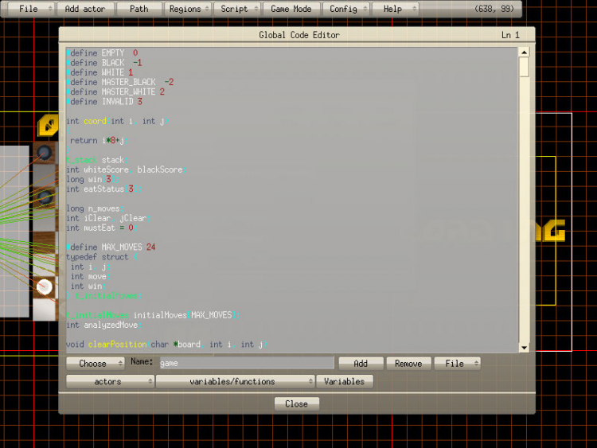The height and width of the screenshot is (448, 597).
Task: Click the Add button
Action: pos(361,364)
